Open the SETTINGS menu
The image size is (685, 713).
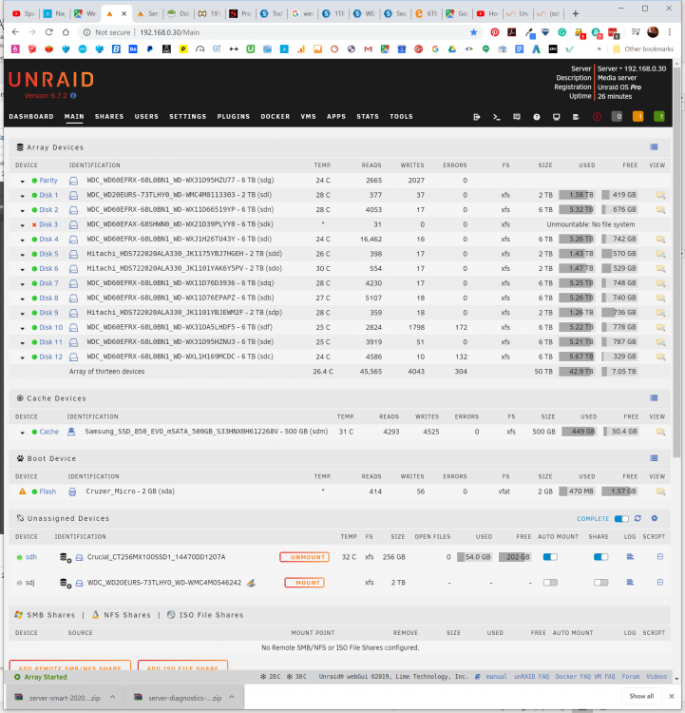pos(188,116)
